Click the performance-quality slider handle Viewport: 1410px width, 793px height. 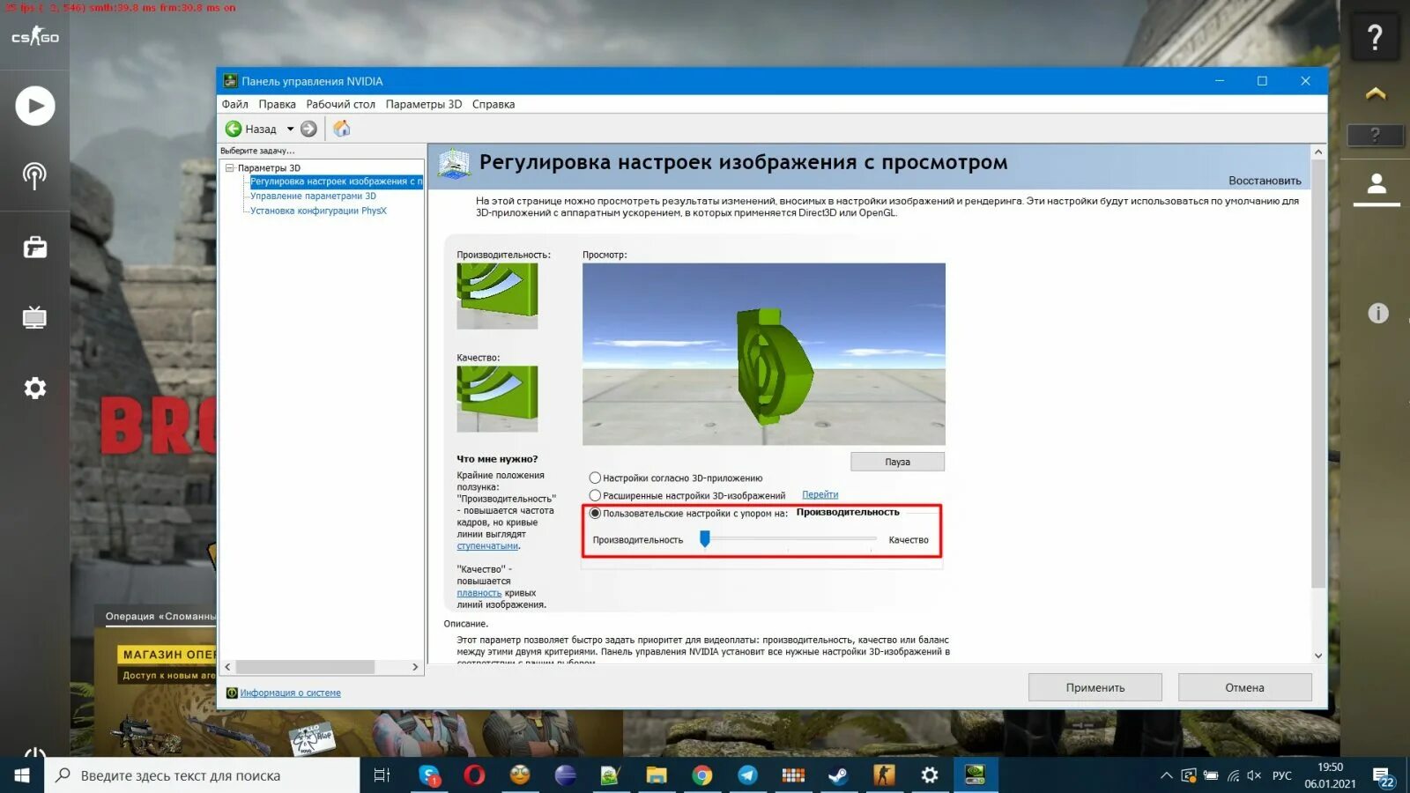click(x=705, y=538)
